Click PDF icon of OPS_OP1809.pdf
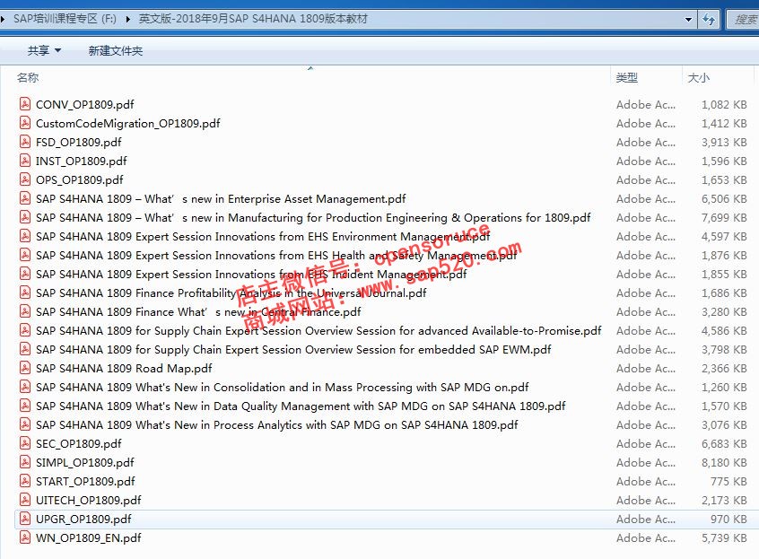This screenshot has height=559, width=759. point(25,179)
